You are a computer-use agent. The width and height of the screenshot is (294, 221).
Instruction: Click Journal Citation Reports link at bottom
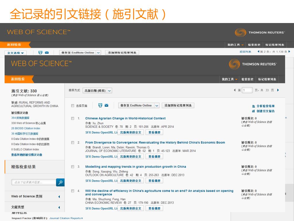click(x=66, y=218)
